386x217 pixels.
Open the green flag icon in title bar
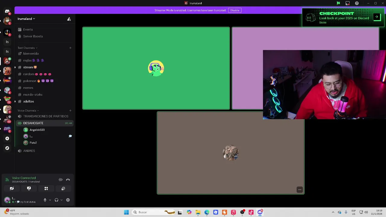pos(338,3)
